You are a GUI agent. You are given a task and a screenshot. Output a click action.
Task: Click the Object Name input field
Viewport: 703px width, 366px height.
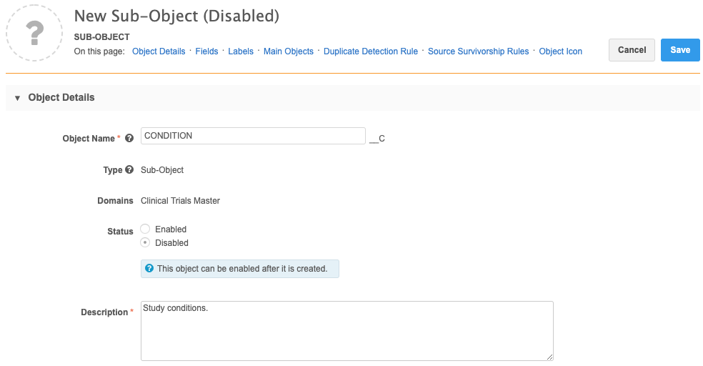tap(253, 136)
